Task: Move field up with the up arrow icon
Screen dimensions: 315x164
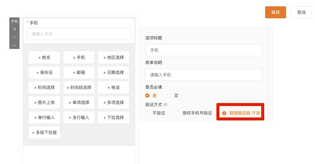Action: click(14, 37)
